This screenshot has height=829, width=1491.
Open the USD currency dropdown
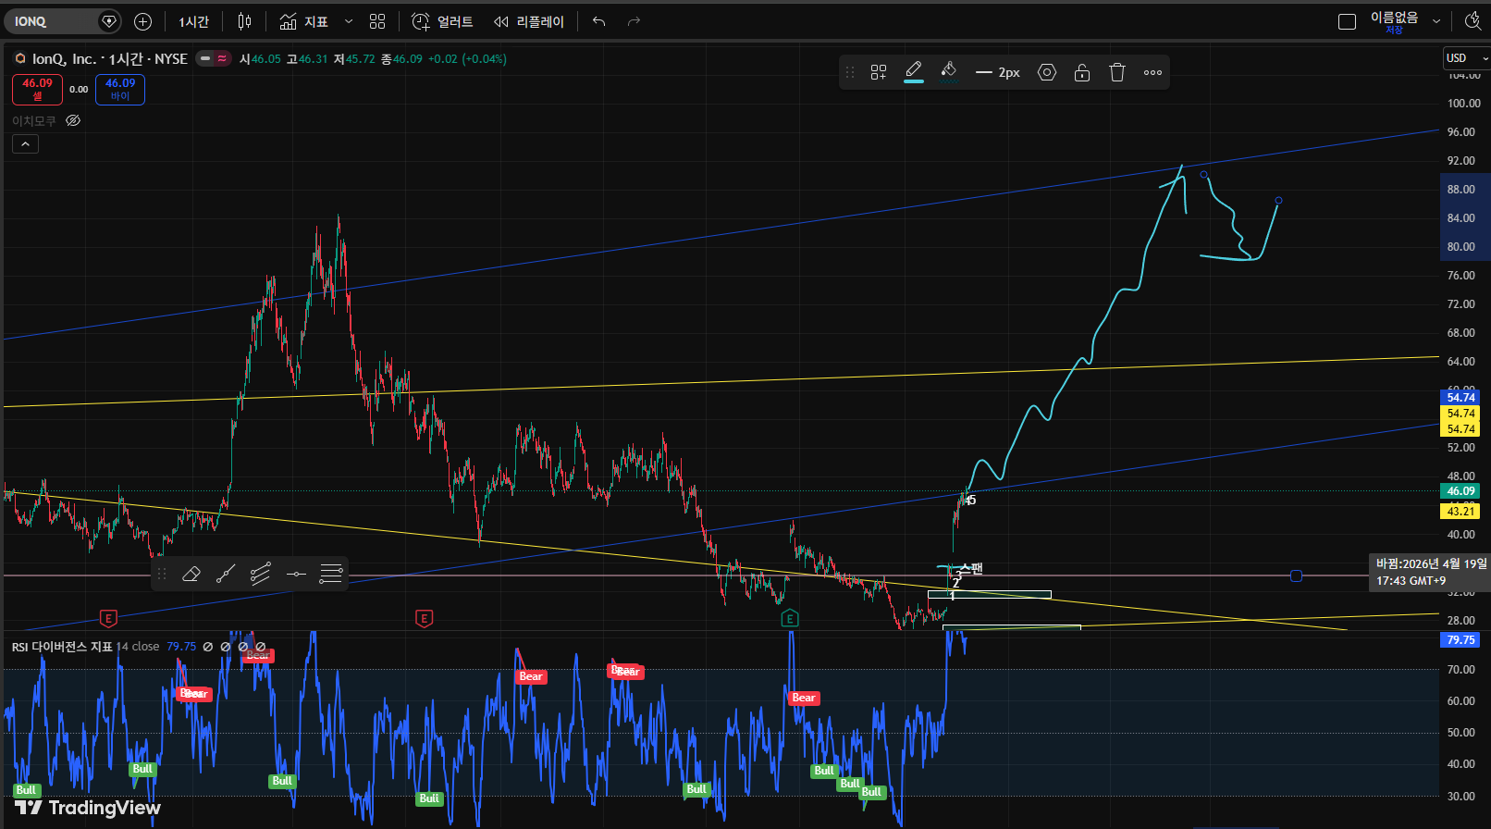1466,58
